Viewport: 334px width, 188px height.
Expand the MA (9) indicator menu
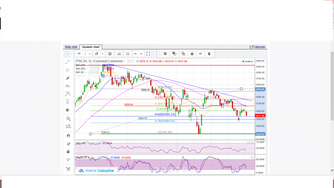[85, 73]
